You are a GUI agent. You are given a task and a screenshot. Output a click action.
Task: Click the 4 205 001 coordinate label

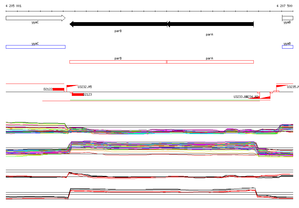point(13,6)
